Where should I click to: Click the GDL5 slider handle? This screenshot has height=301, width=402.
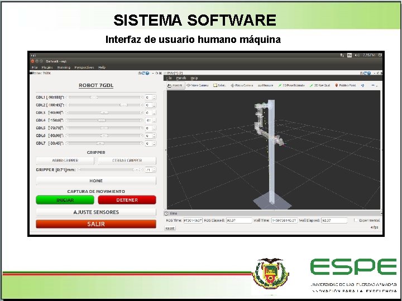(104, 128)
